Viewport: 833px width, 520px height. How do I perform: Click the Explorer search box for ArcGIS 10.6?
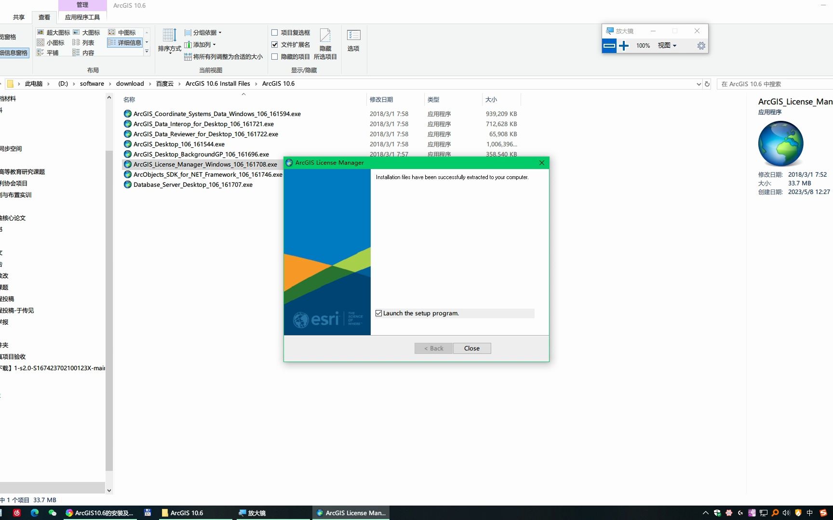tap(775, 84)
